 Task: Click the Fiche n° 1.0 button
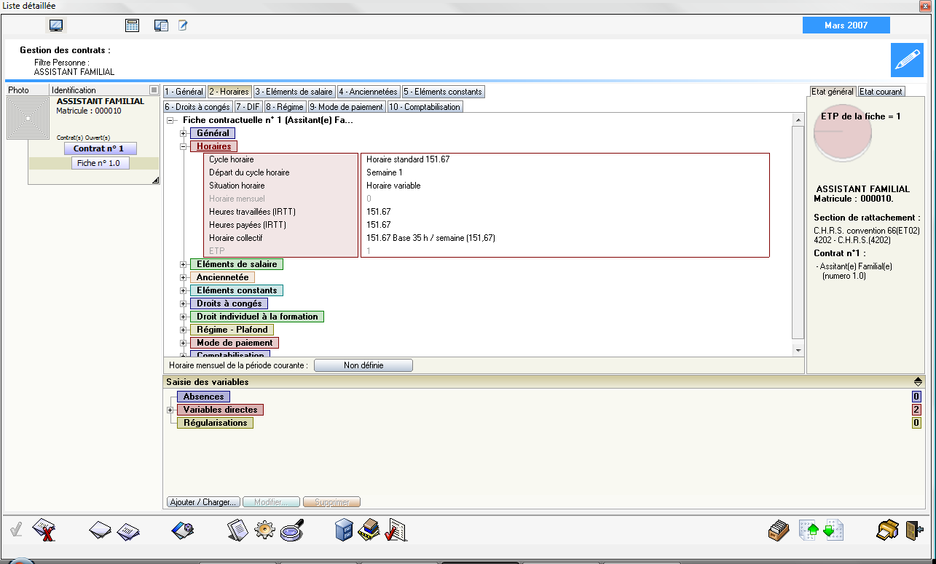click(100, 163)
